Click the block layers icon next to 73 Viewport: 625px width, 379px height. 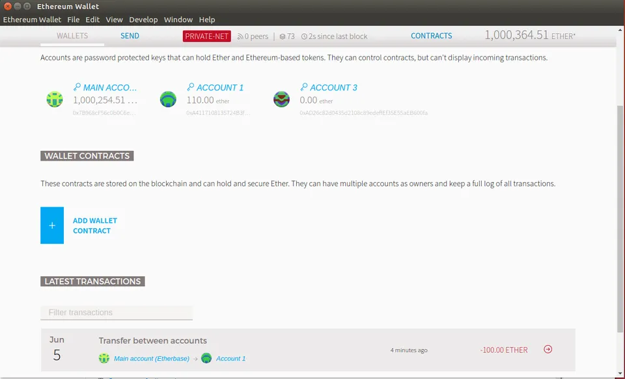[282, 36]
